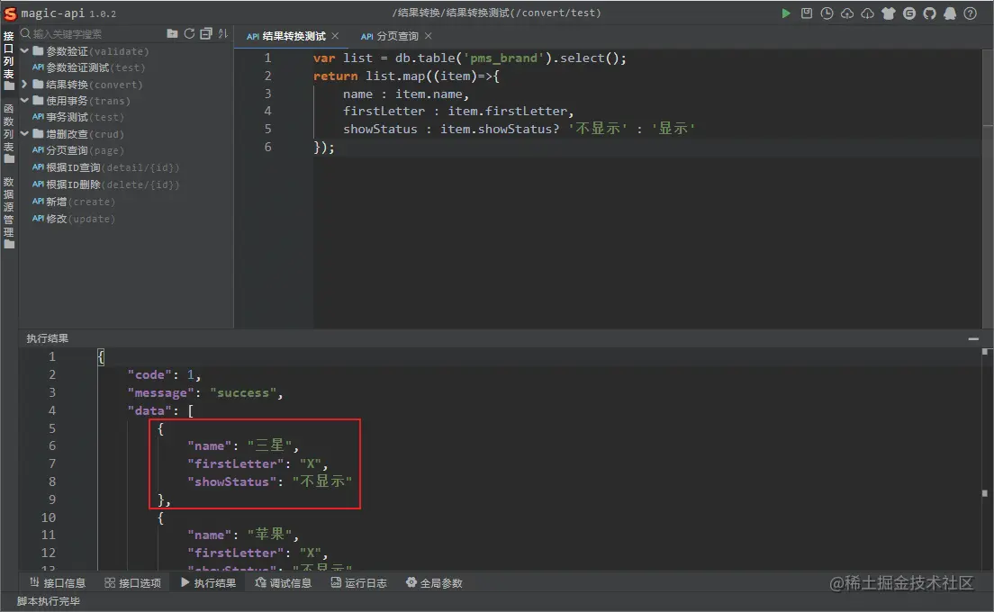Click the QQ penguin icon

950,13
